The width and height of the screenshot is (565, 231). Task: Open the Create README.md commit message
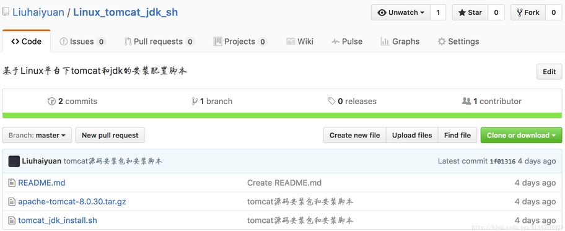coord(284,183)
